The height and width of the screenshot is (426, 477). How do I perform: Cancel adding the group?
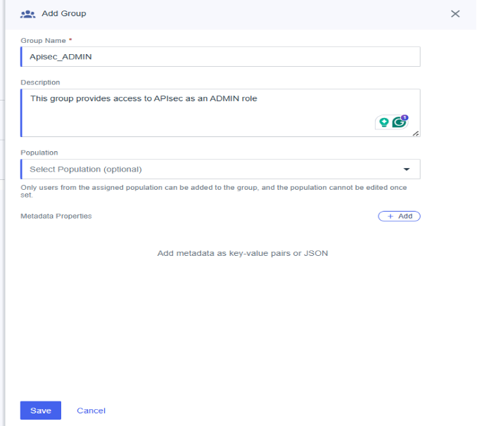point(91,411)
